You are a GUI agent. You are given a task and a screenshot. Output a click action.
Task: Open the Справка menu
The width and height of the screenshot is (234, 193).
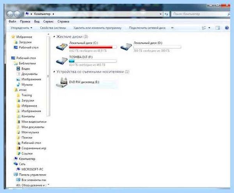[63, 21]
